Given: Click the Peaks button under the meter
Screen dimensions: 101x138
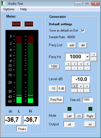Looking at the screenshot, I should pos(22,129).
